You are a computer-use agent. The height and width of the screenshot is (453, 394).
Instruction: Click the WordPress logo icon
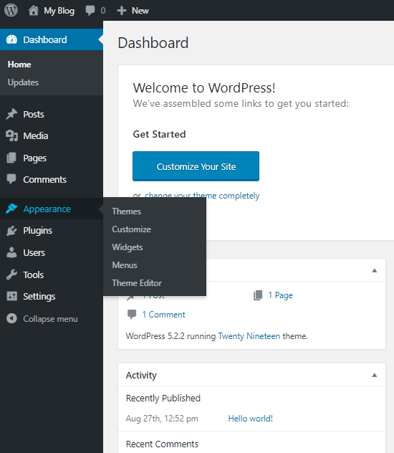point(11,11)
